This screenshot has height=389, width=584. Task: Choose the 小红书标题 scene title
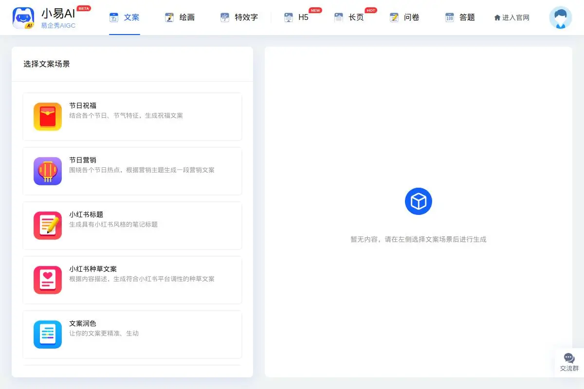(x=86, y=214)
